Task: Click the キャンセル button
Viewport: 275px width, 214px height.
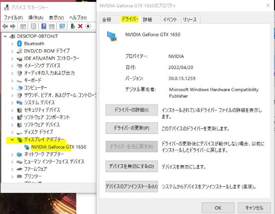Action: coord(254,208)
